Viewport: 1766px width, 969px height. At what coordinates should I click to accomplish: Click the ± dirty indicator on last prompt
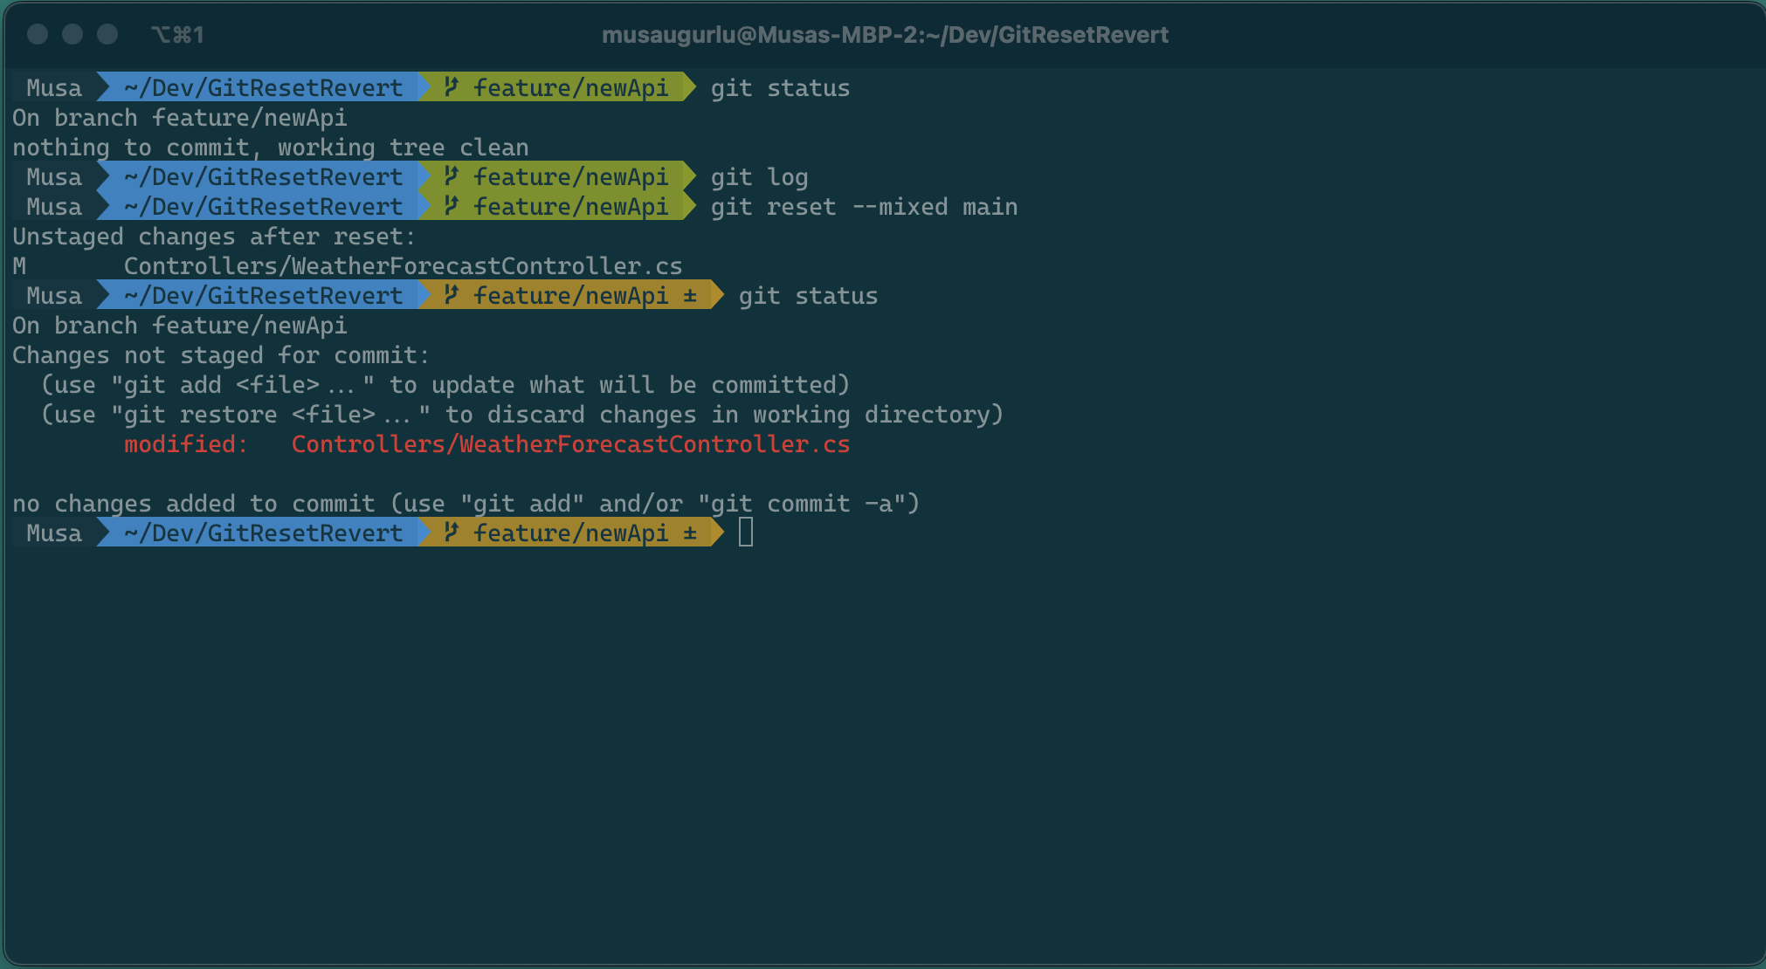pos(690,533)
